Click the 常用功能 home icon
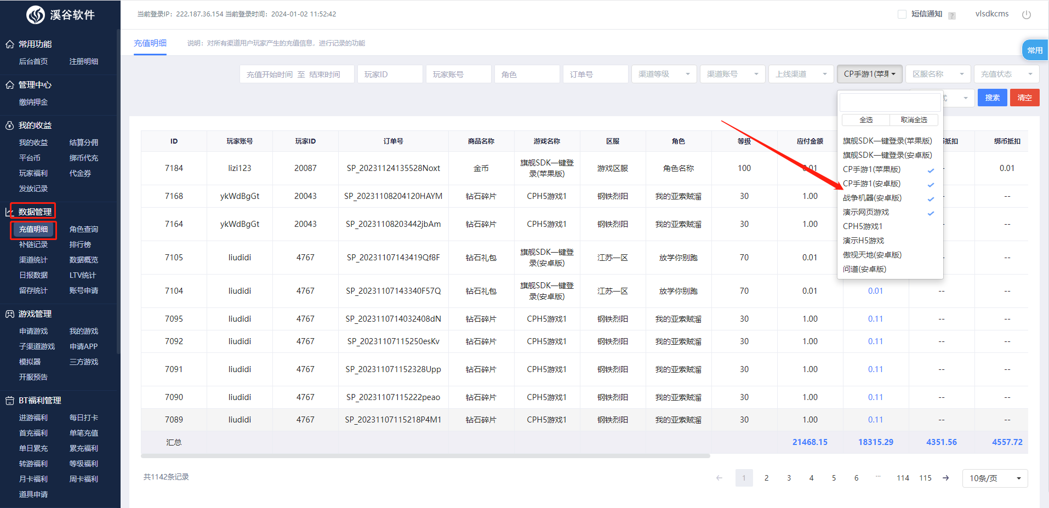The height and width of the screenshot is (508, 1049). (x=10, y=44)
